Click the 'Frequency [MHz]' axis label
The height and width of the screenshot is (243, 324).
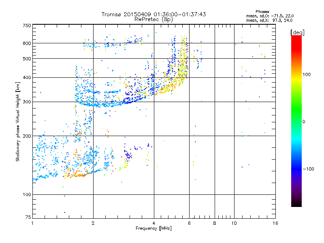(153, 228)
